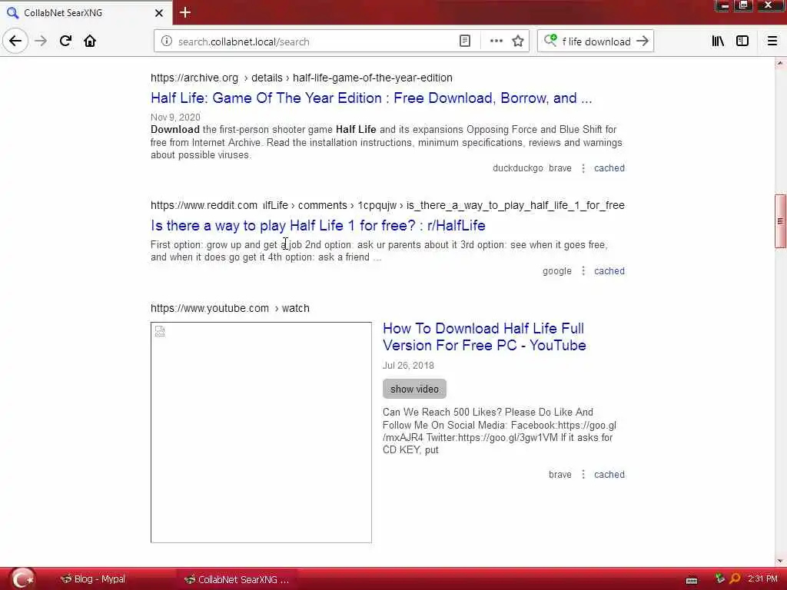This screenshot has width=787, height=590.
Task: Click the forward navigation arrow
Action: pyautogui.click(x=41, y=41)
